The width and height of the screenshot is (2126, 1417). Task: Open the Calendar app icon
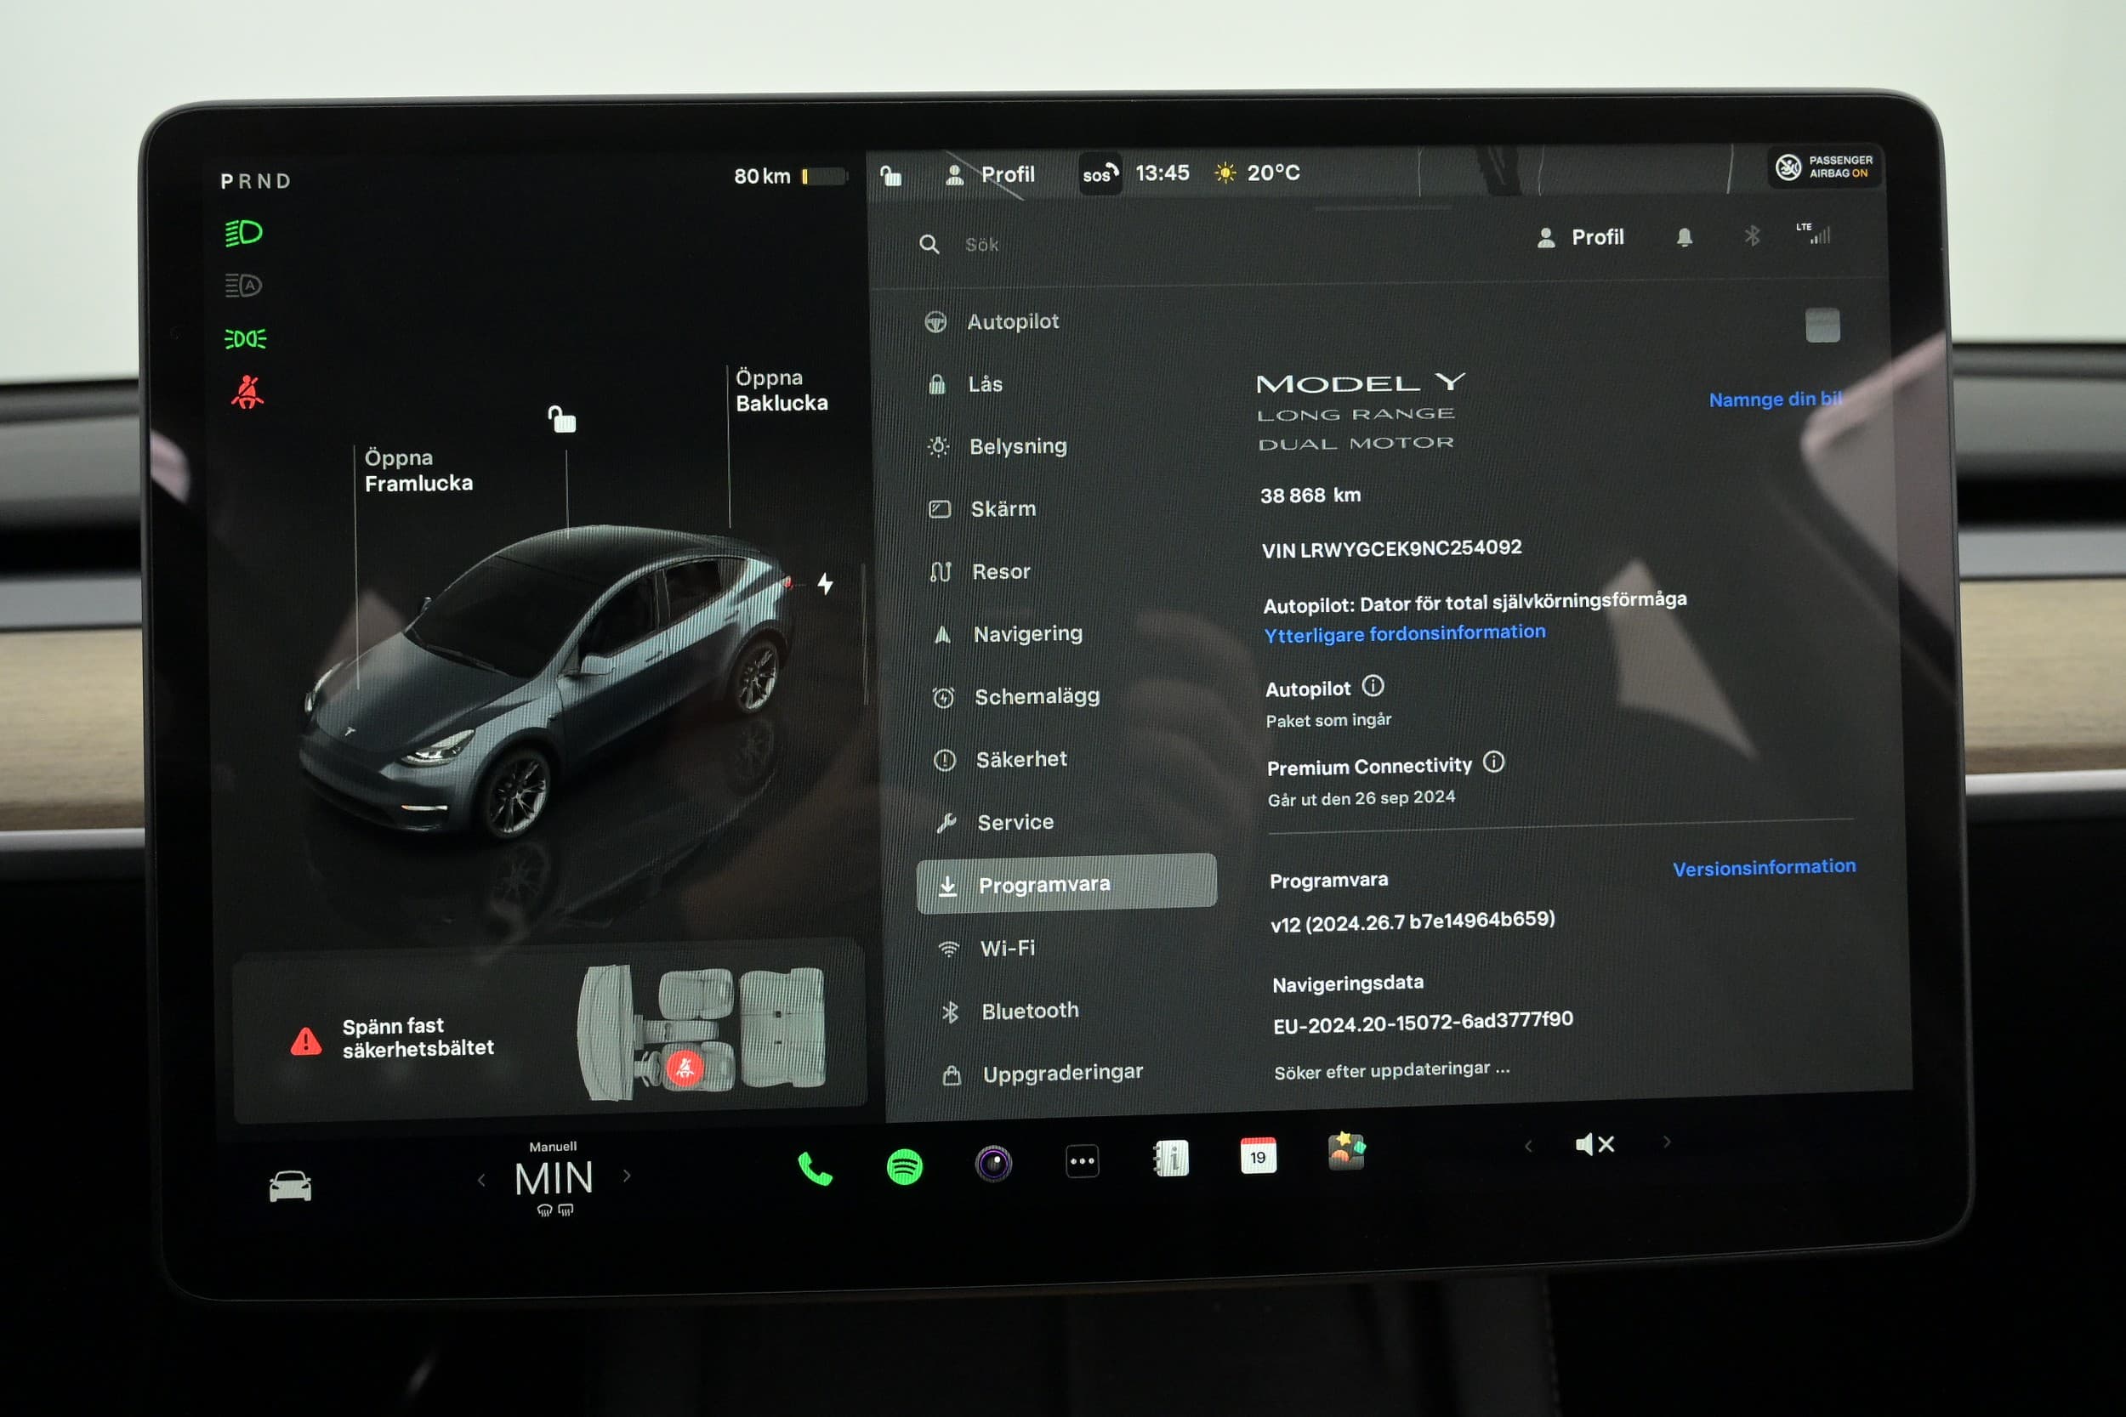tap(1259, 1156)
